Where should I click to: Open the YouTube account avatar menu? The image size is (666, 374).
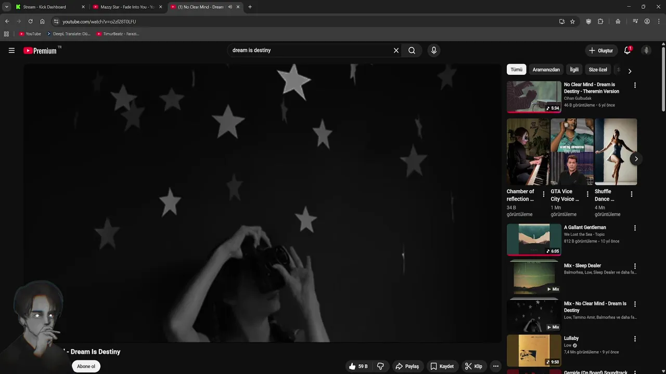646,50
